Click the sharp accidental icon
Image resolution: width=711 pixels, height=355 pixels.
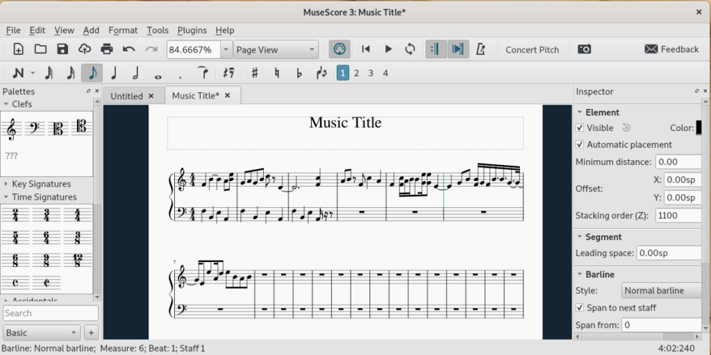click(x=255, y=73)
